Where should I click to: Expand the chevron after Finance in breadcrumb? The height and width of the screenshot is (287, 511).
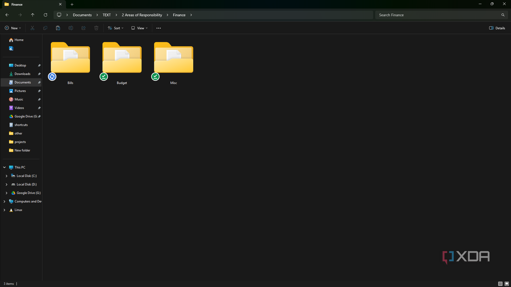point(191,15)
